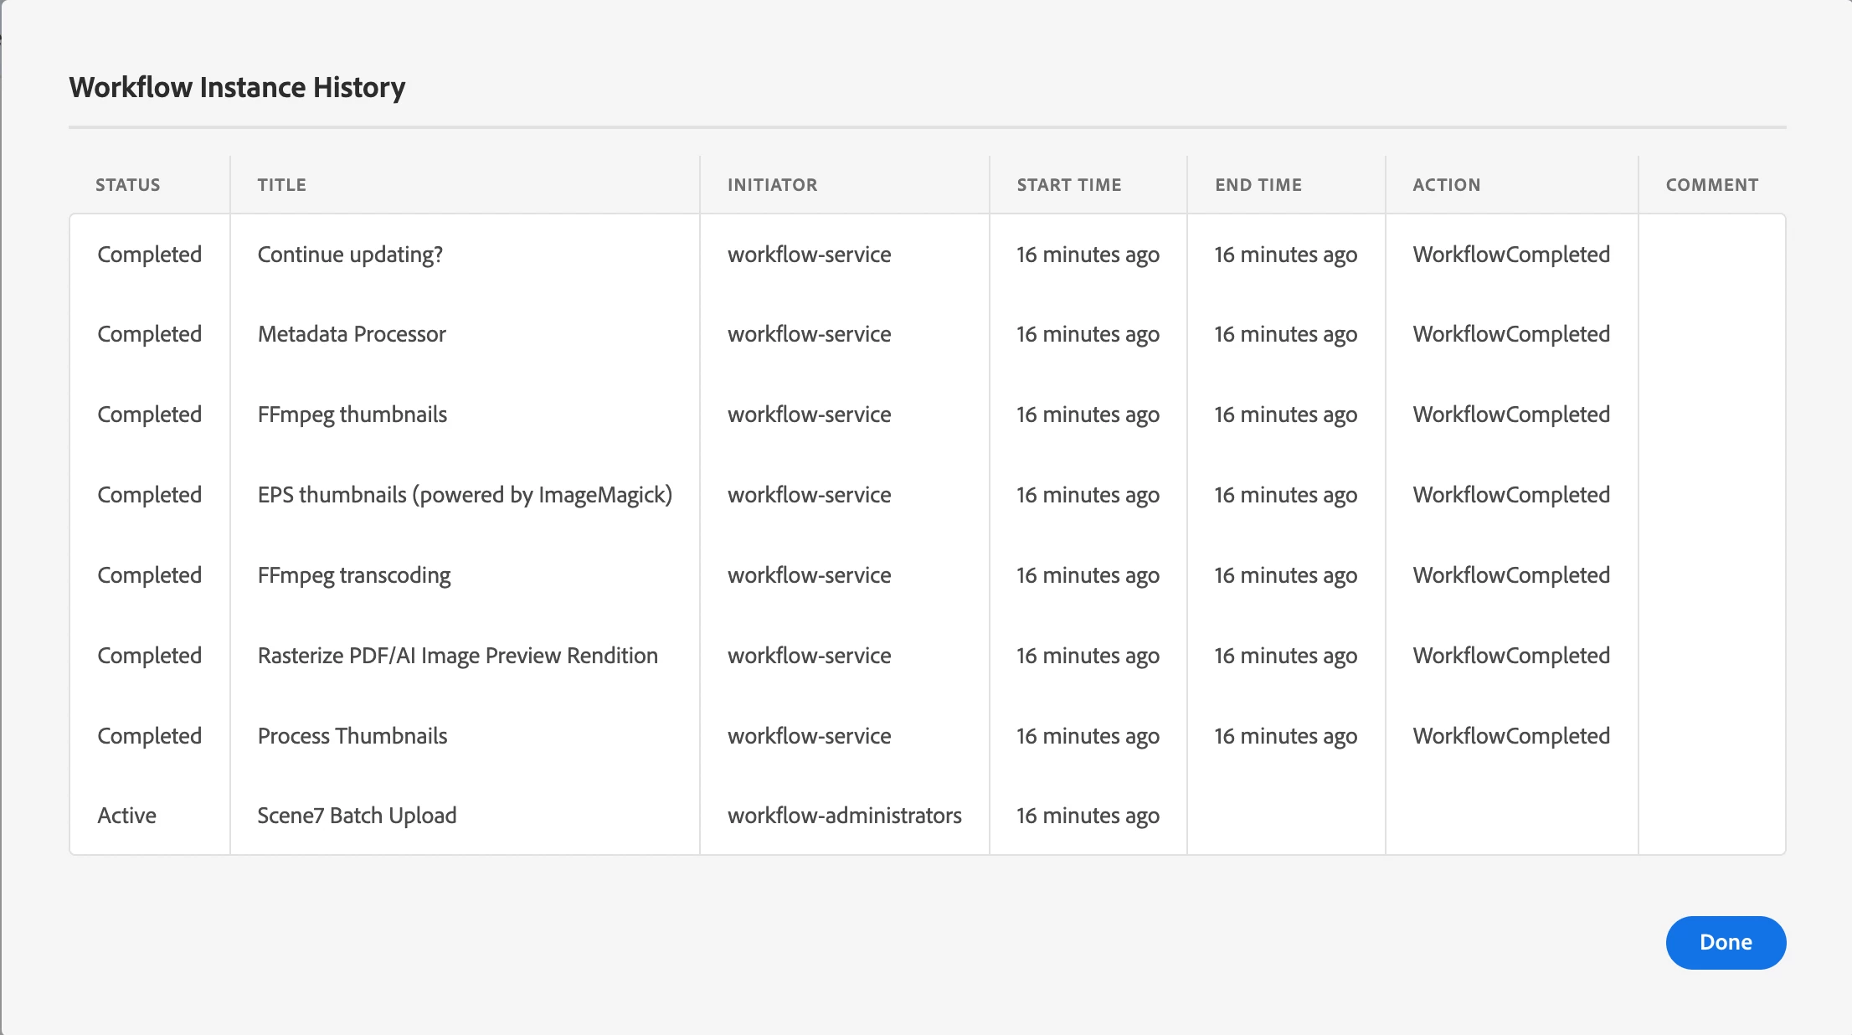Click the TITLE column header
The height and width of the screenshot is (1035, 1852).
coord(281,185)
